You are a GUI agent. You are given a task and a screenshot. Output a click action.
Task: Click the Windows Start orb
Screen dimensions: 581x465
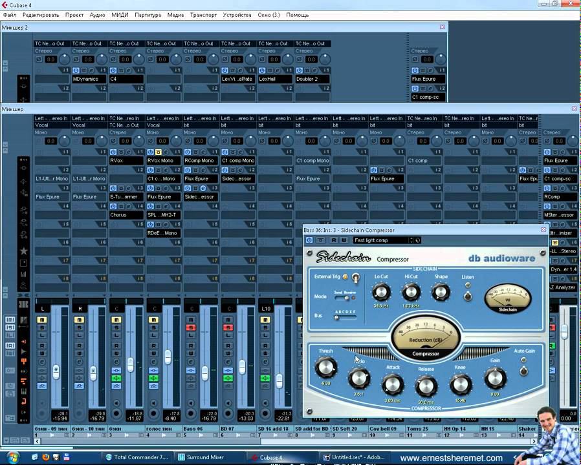12,457
